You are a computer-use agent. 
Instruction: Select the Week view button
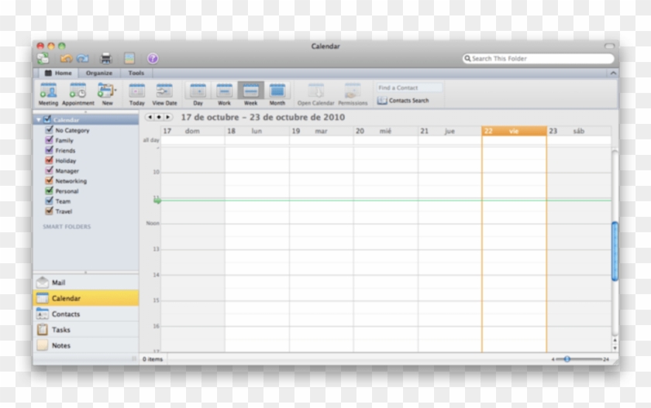point(250,94)
